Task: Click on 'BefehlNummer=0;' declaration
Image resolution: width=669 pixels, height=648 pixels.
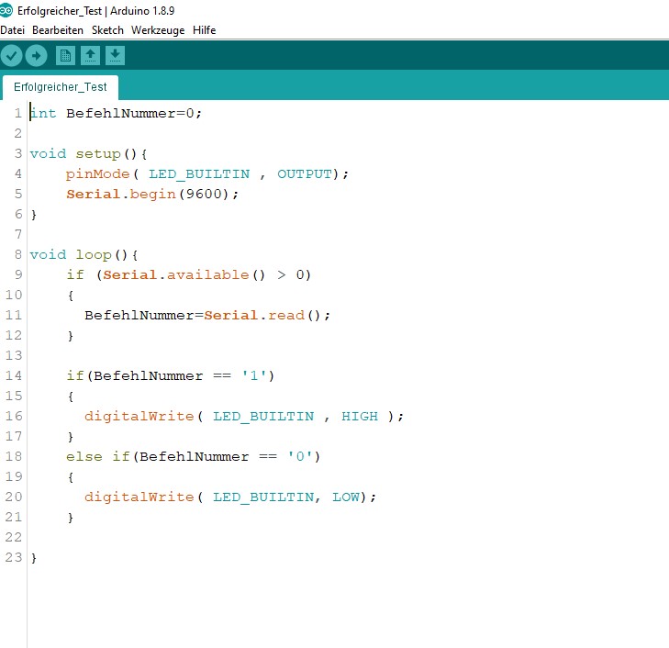Action: pos(134,114)
